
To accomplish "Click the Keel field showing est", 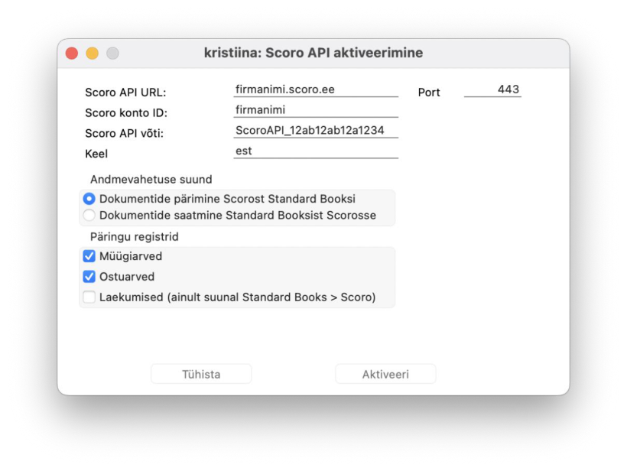I will click(316, 151).
